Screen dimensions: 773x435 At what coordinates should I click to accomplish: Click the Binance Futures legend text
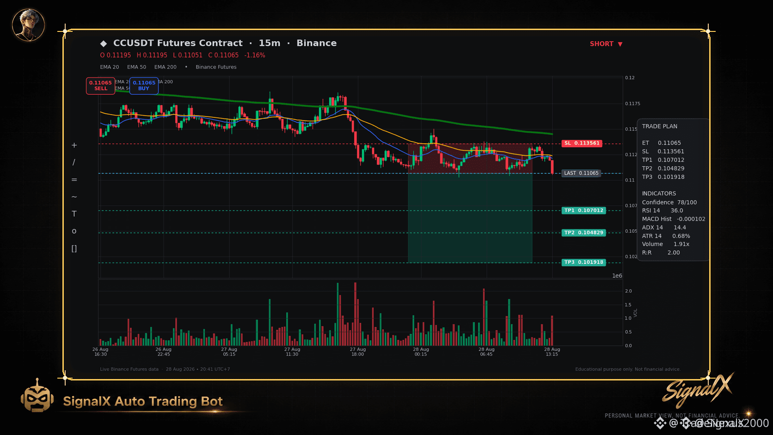tap(216, 67)
